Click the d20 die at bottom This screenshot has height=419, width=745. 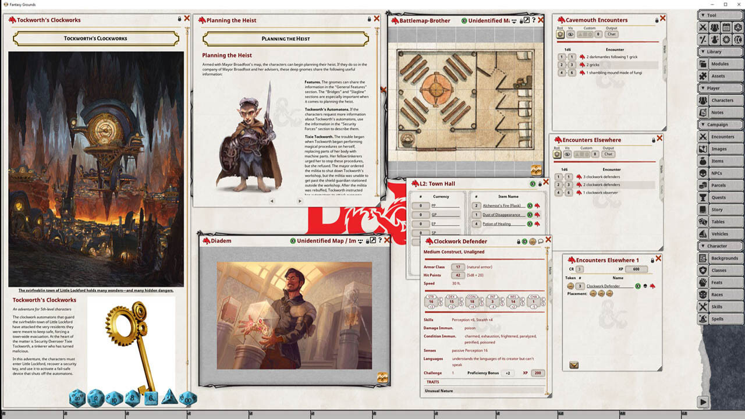77,399
